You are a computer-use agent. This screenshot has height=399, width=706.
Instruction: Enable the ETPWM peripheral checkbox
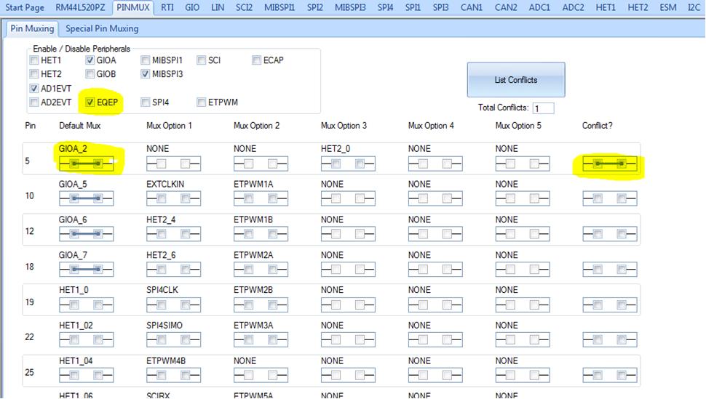202,102
